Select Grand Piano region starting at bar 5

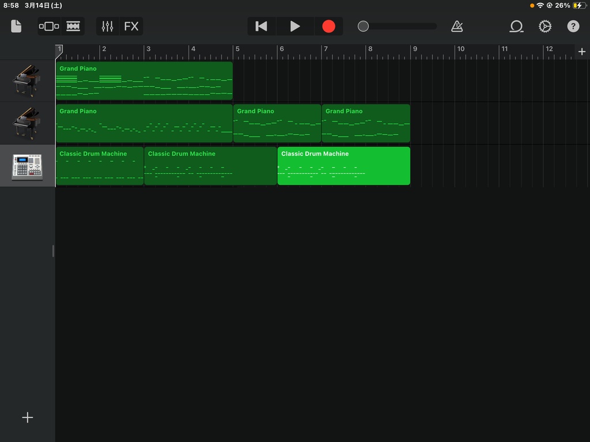coord(277,123)
